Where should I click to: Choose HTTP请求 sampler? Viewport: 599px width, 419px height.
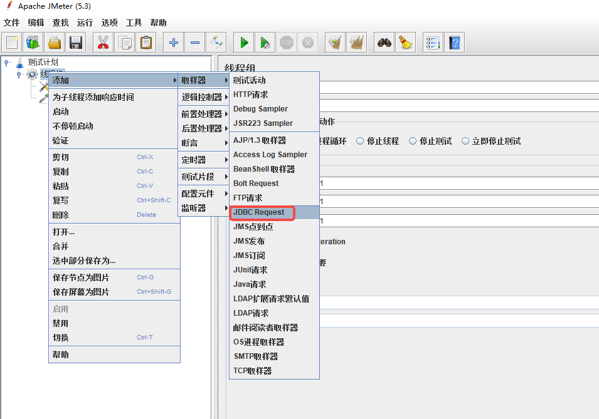tap(274, 94)
